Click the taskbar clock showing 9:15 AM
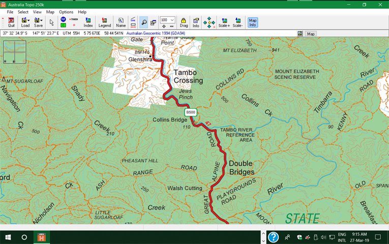 pyautogui.click(x=359, y=237)
